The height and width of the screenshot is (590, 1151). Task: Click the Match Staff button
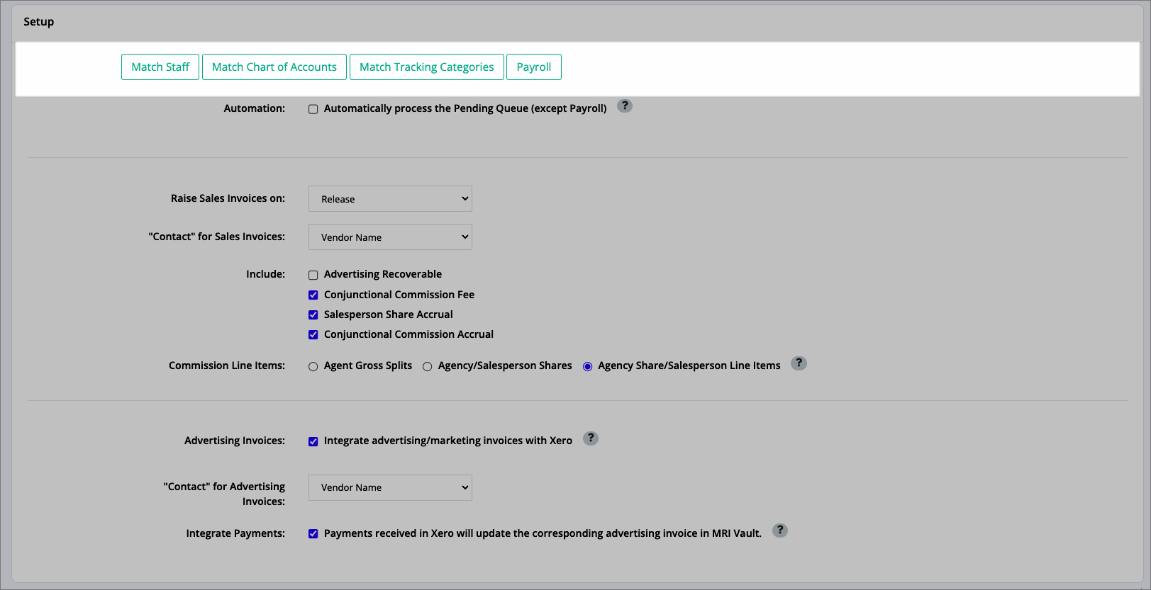160,67
